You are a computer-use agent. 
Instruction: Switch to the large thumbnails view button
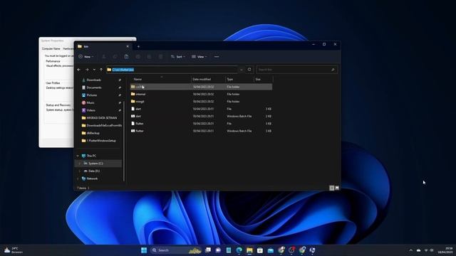[337, 188]
